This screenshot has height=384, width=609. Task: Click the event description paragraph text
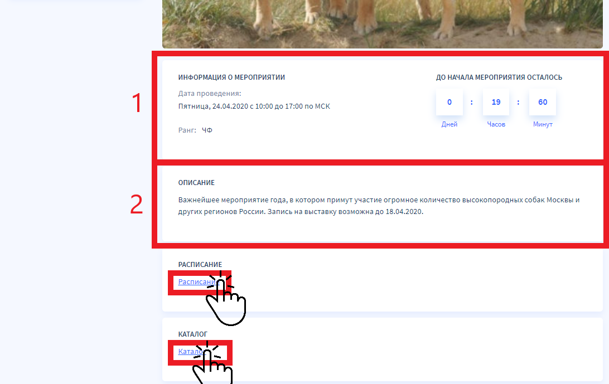click(x=379, y=206)
